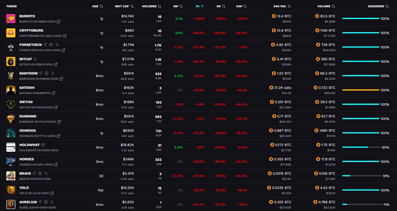The image size is (397, 211).
Task: Click SATOSHI silhouette avatar
Action: [x=11, y=90]
